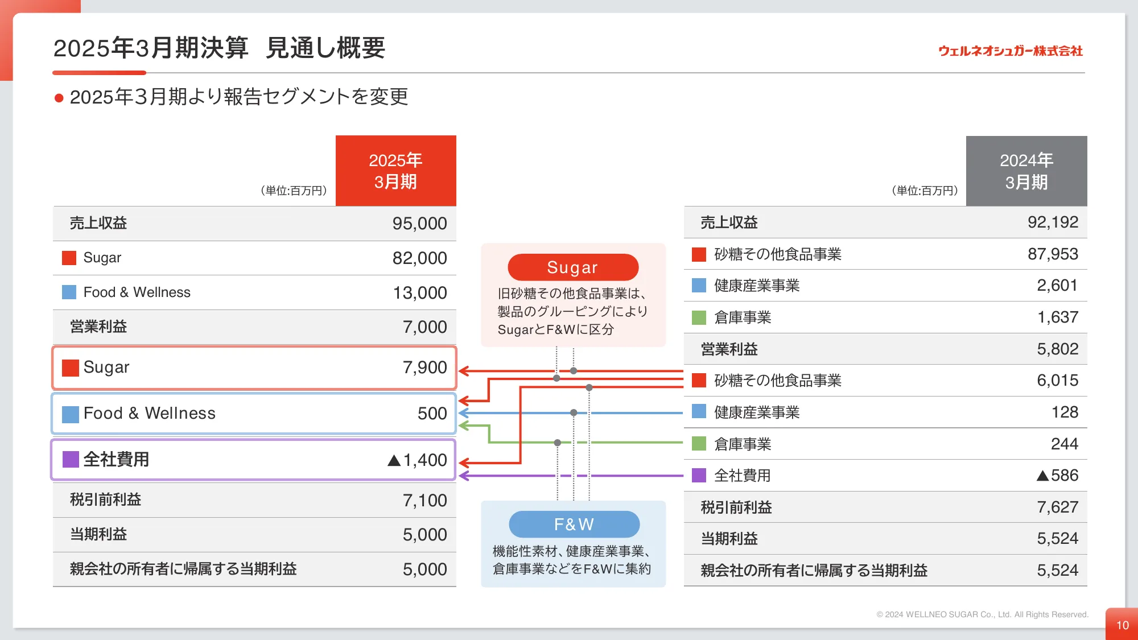This screenshot has width=1138, height=640.
Task: Click blue swatch beside Food & Wellness 13,000
Action: pyautogui.click(x=69, y=292)
